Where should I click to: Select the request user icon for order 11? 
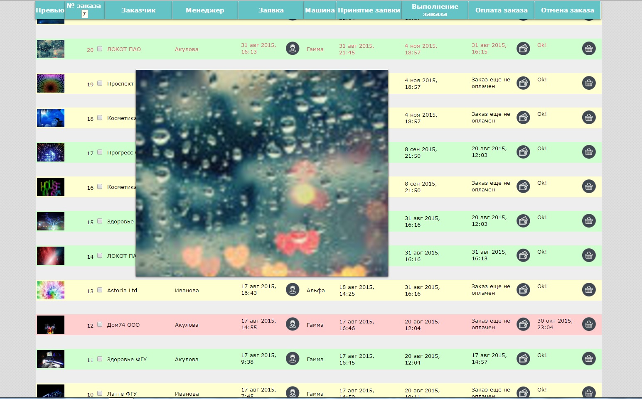coord(293,358)
